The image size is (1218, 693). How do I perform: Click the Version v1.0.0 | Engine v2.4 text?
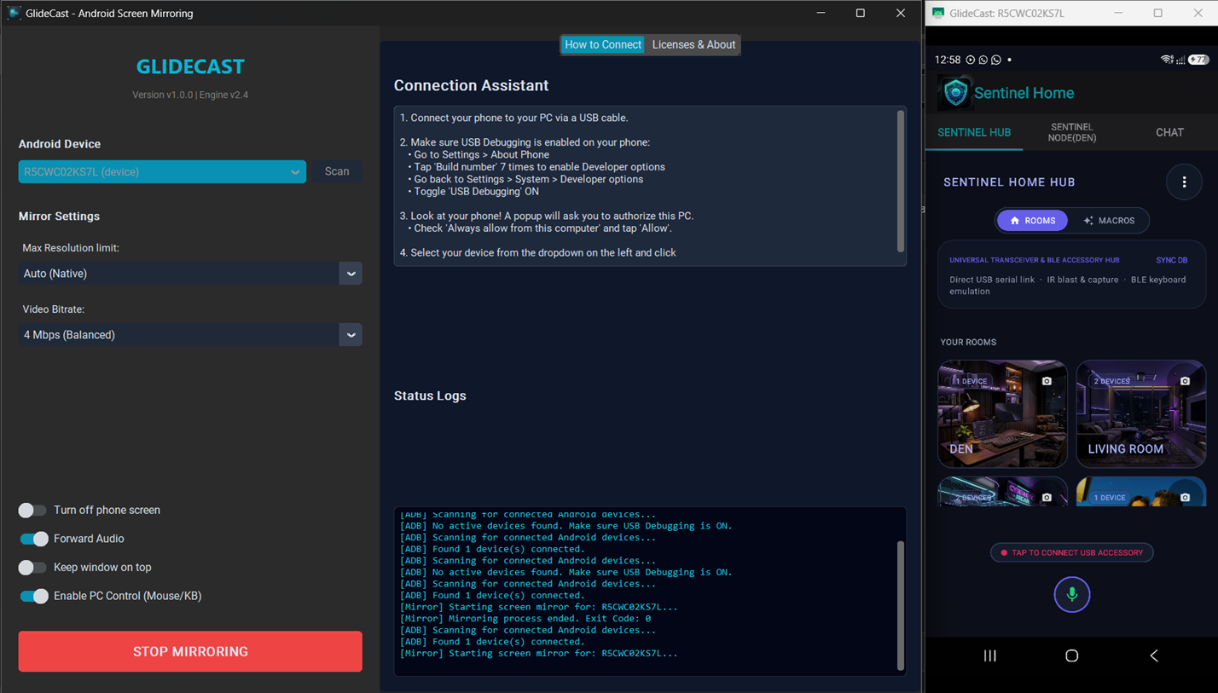(190, 95)
